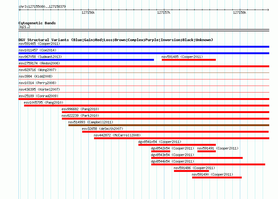Open nsv829716 (Wong2007) variant label

click(x=37, y=70)
